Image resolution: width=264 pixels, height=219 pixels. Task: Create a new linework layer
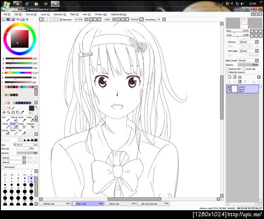(235, 77)
